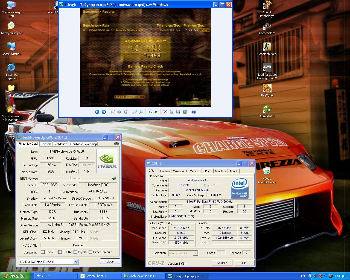Open AquaMark3 desktop shortcut
The width and height of the screenshot is (350, 280).
267,112
